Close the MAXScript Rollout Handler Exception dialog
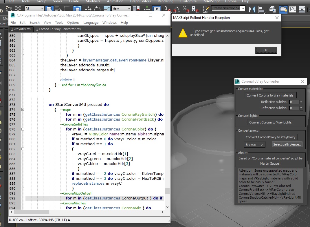Image resolution: width=310 pixels, height=227 pixels. pyautogui.click(x=277, y=18)
